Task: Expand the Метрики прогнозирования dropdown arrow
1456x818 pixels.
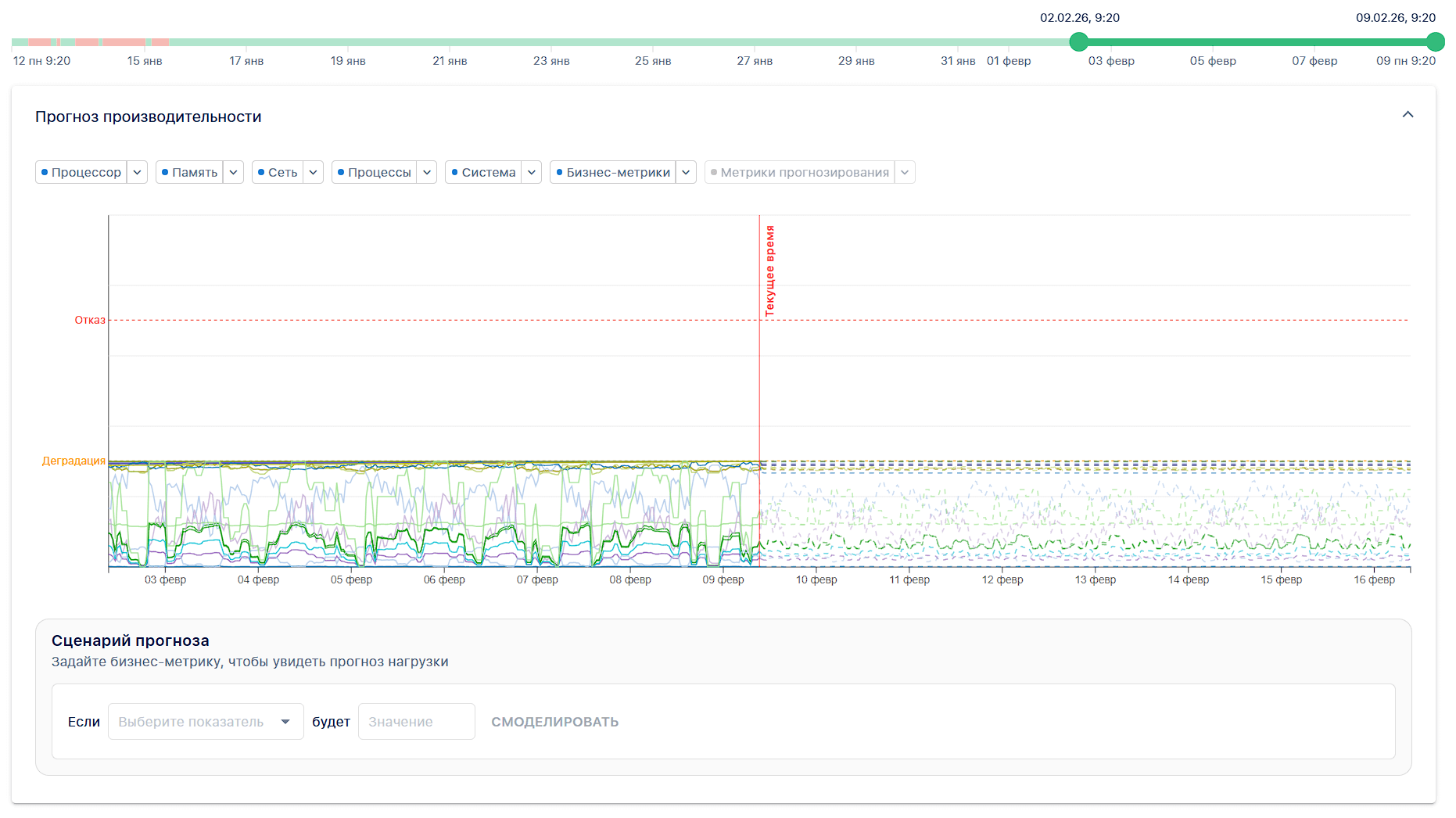Action: 905,172
